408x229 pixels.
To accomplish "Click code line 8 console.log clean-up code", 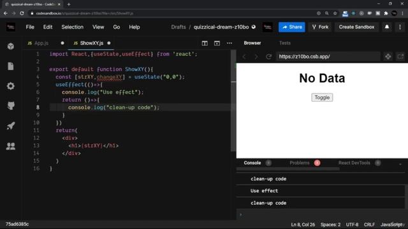I will point(113,108).
